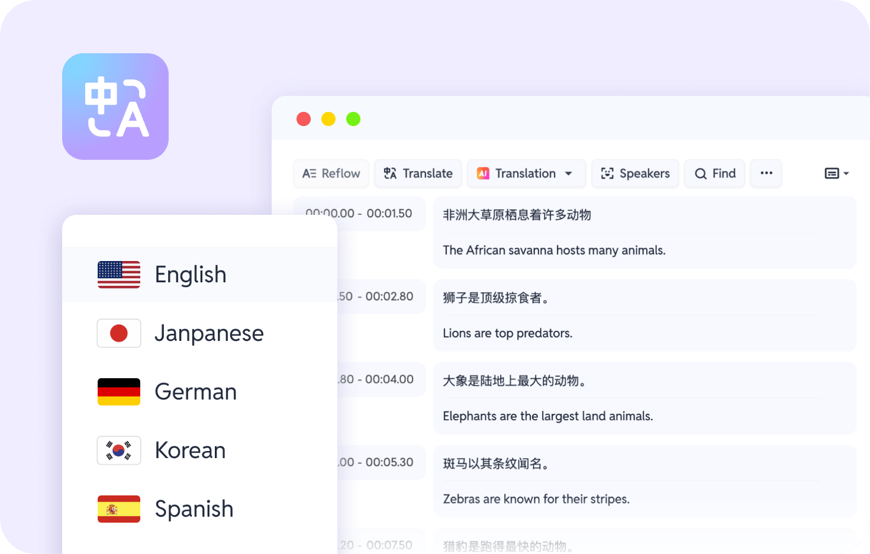870x554 pixels.
Task: Open Find with the magnifier icon
Action: 700,173
